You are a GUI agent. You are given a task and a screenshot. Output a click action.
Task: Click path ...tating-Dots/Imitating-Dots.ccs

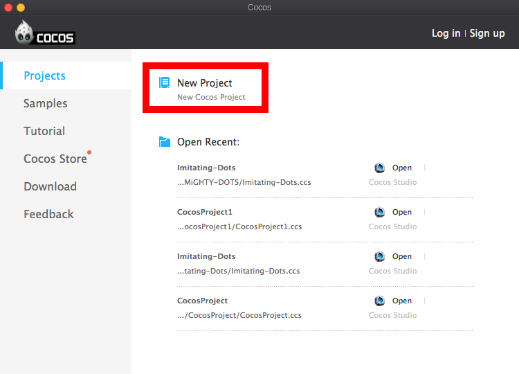[x=238, y=271]
